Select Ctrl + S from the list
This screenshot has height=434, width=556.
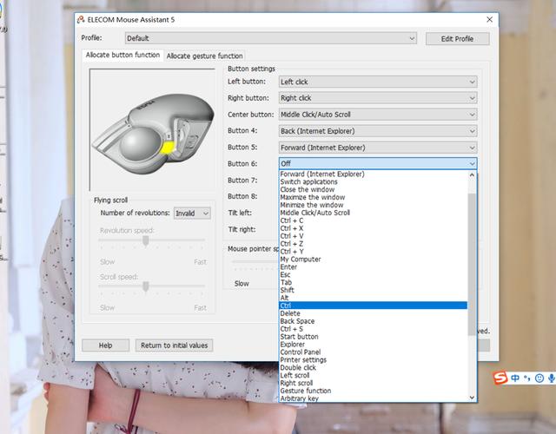pos(374,329)
